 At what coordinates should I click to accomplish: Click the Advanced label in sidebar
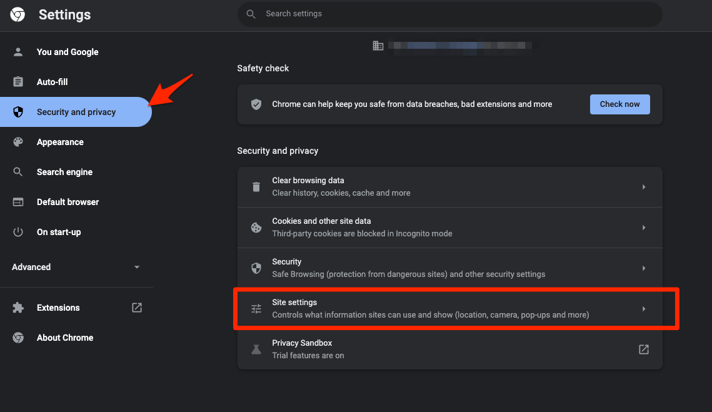coord(31,267)
